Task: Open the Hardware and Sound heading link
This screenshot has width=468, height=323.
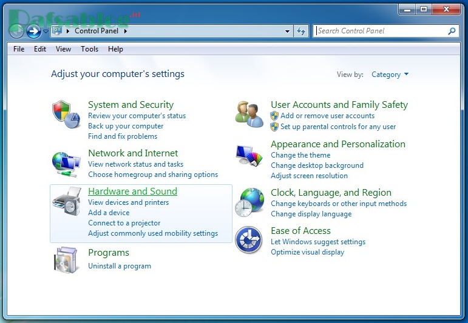Action: (x=132, y=191)
